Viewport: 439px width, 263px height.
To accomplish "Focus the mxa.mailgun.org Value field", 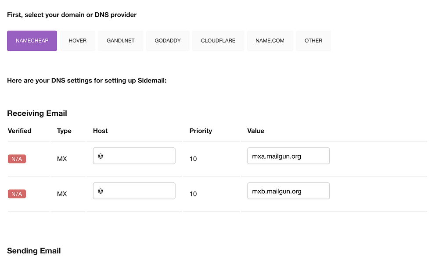I will [x=288, y=156].
